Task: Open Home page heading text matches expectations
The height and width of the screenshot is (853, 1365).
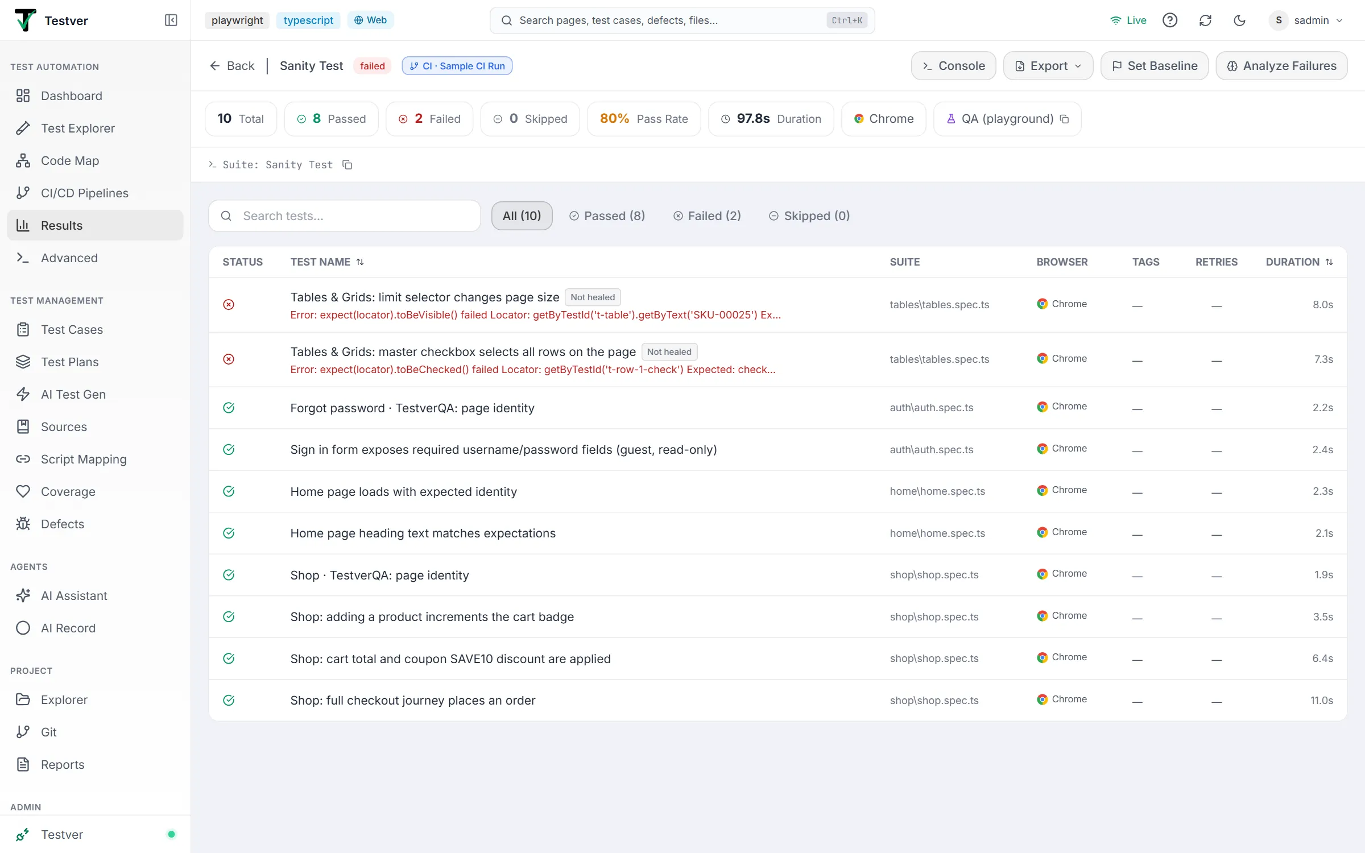Action: 777,533
